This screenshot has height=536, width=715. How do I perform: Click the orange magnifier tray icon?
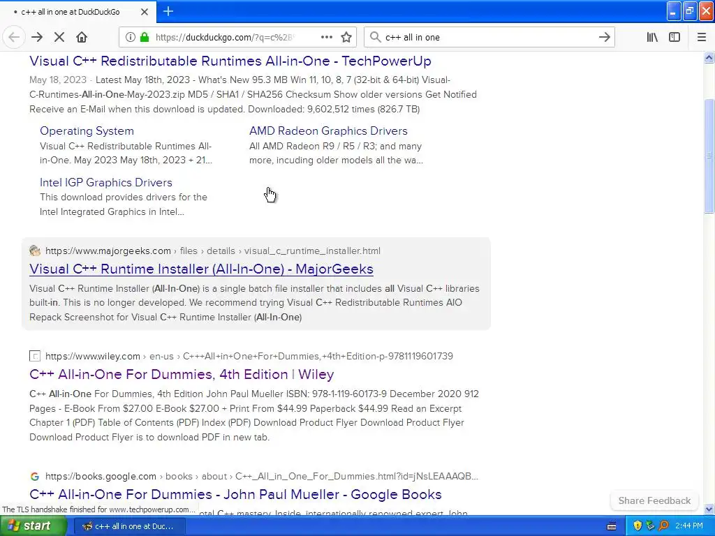click(x=663, y=526)
